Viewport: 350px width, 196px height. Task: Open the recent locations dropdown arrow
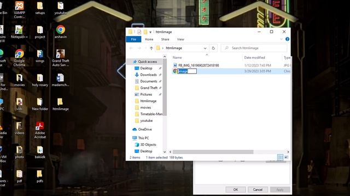[145, 48]
